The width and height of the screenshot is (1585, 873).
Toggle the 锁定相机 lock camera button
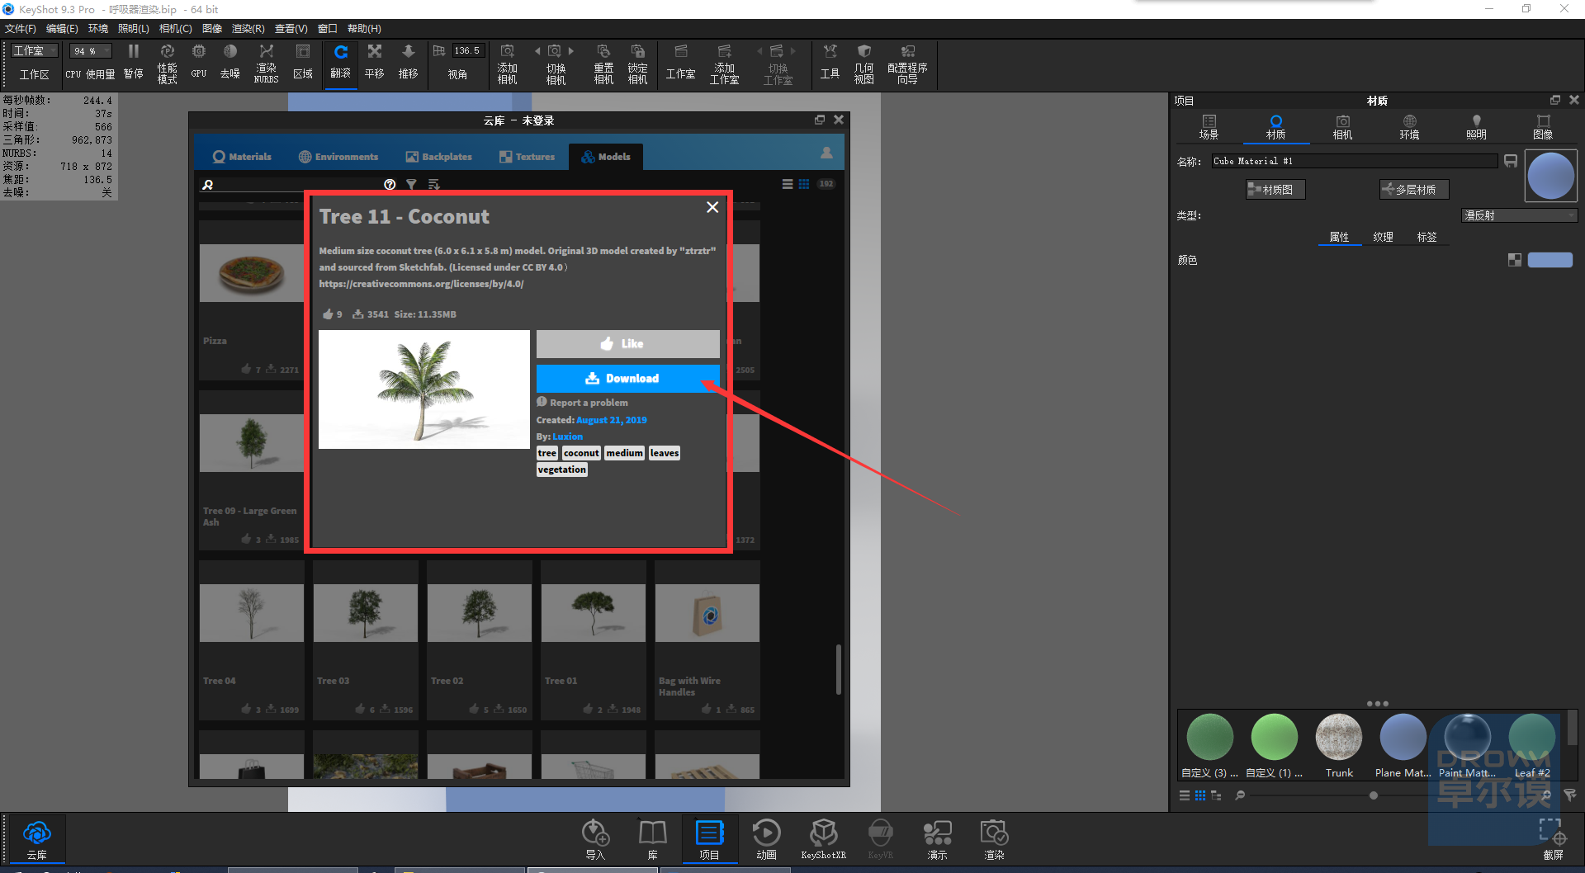pos(637,63)
